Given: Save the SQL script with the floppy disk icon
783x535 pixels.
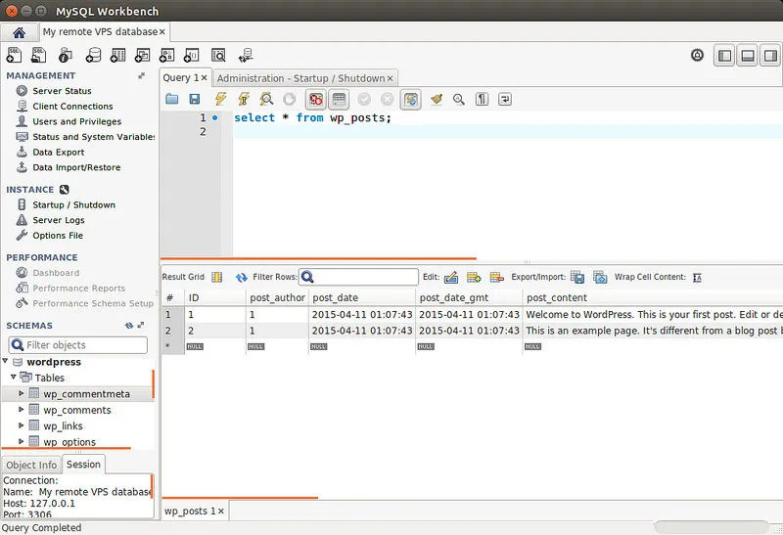Looking at the screenshot, I should [195, 100].
